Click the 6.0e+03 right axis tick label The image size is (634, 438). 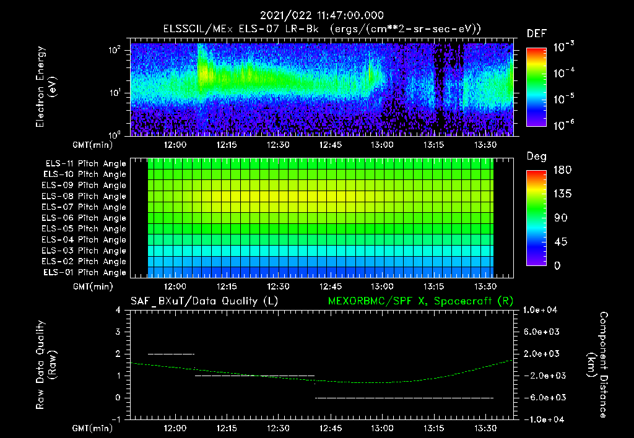point(541,332)
